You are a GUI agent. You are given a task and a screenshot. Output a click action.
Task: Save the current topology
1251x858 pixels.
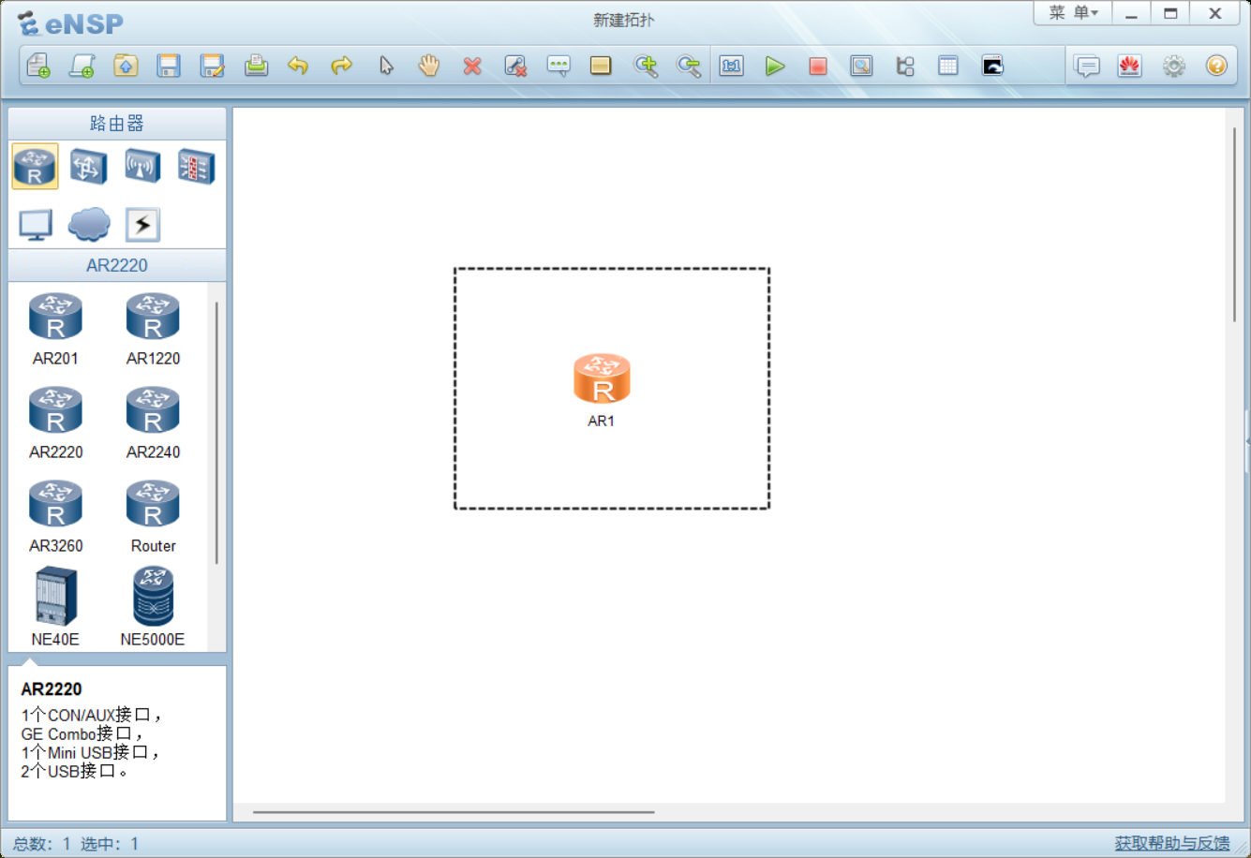tap(169, 66)
